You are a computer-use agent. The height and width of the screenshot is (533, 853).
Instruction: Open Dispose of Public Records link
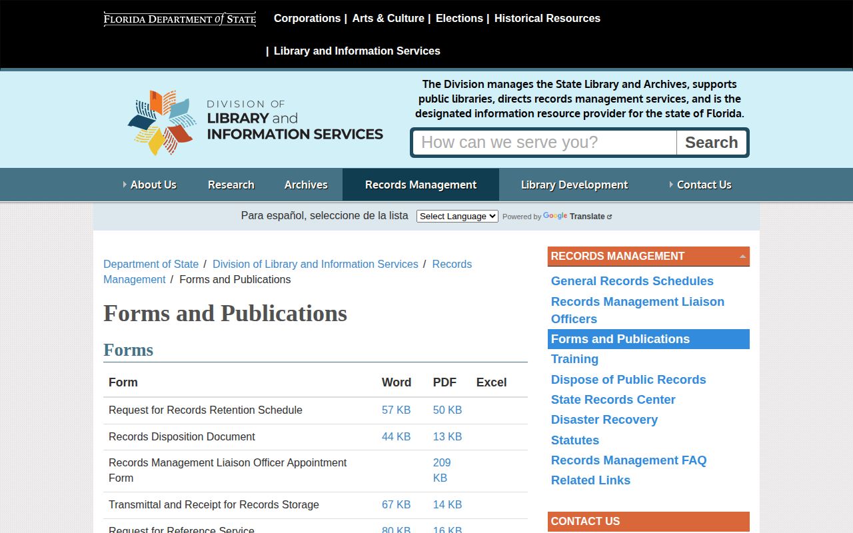(628, 380)
